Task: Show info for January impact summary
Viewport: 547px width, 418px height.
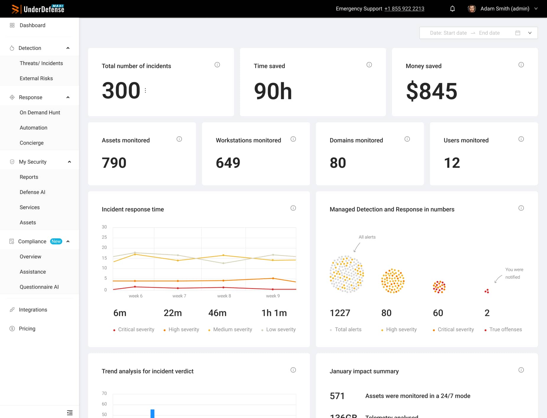Action: click(x=521, y=370)
